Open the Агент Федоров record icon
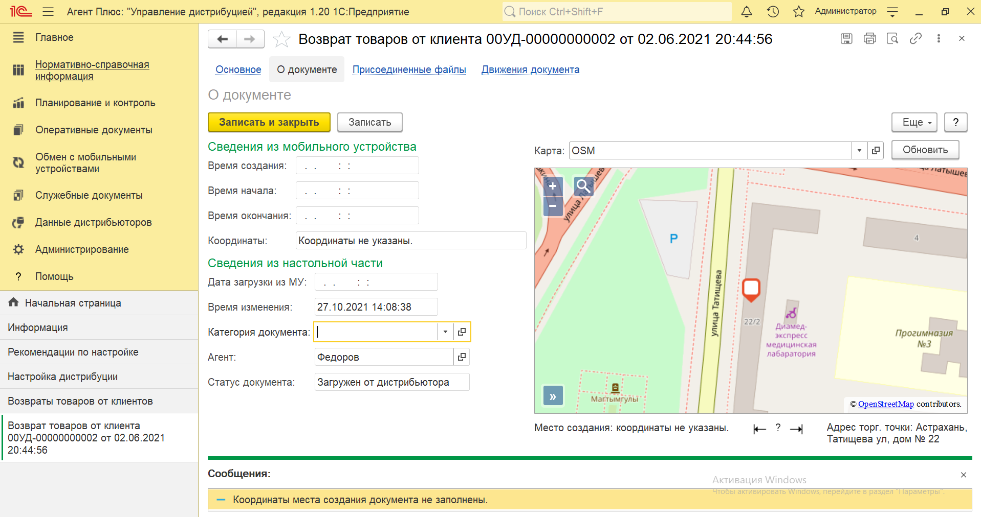The width and height of the screenshot is (981, 517). pos(462,357)
